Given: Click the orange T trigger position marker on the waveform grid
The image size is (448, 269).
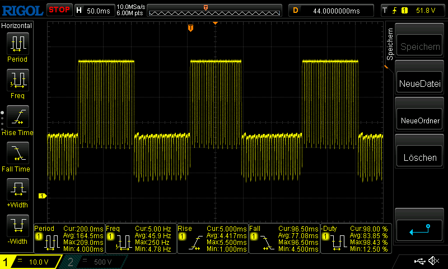Looking at the screenshot, I should pos(190,27).
